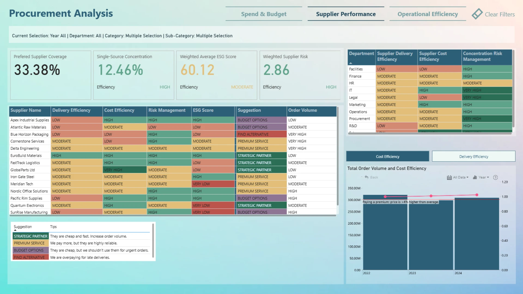
Task: Click the 2022 line marker point
Action: coord(385,197)
